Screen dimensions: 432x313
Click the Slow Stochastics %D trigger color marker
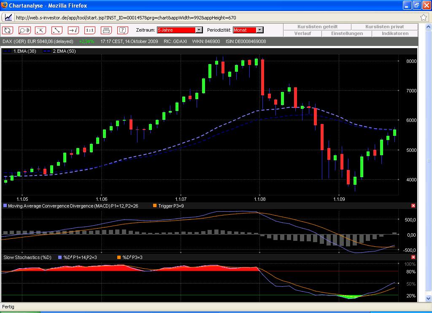click(x=119, y=256)
